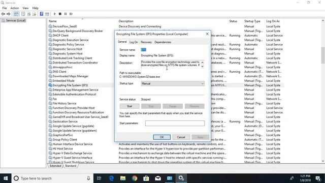Select Hyper-V Data Exchange Service row

pyautogui.click(x=166, y=153)
